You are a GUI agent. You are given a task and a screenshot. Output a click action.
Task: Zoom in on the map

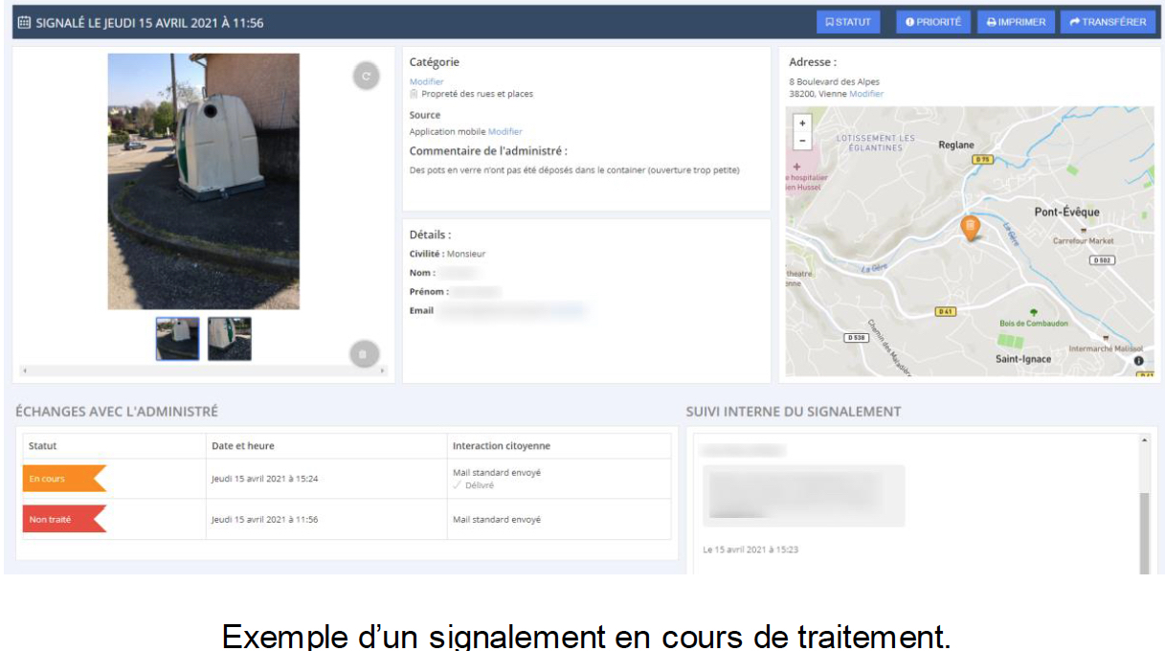802,123
